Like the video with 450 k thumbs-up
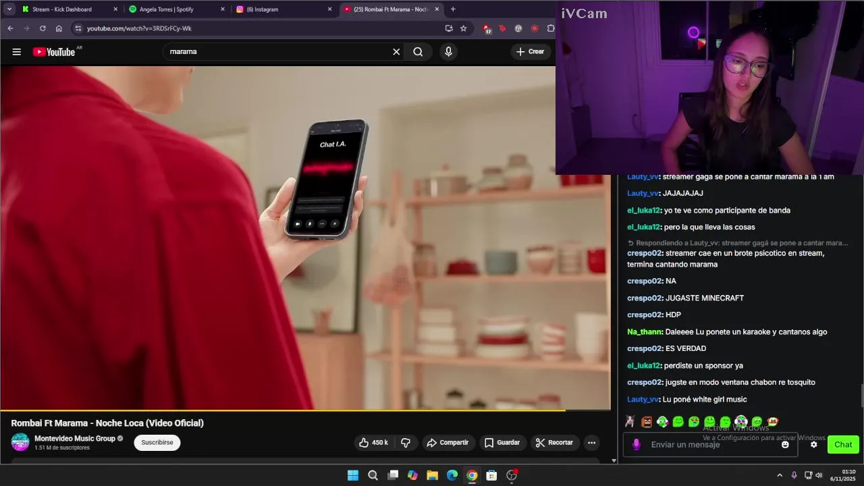 tap(373, 443)
